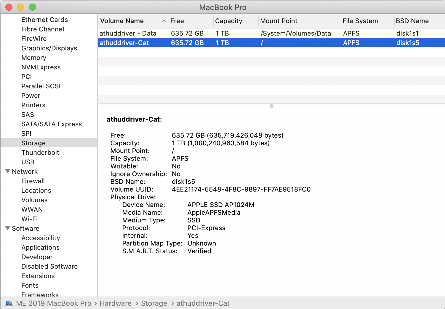Select WWAN in the sidebar

(32, 209)
